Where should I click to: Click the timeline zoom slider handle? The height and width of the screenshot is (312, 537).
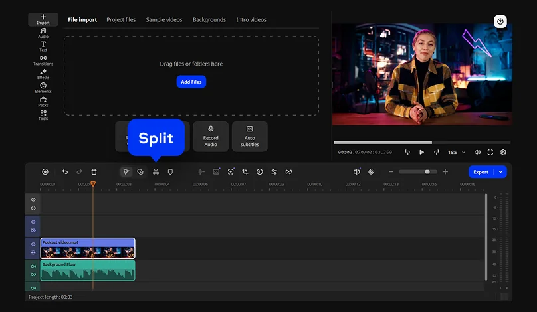[x=427, y=172]
